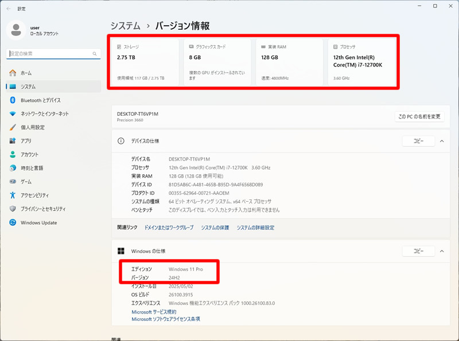
Task: Open Microsoft サービス規約 link
Action: (x=154, y=312)
